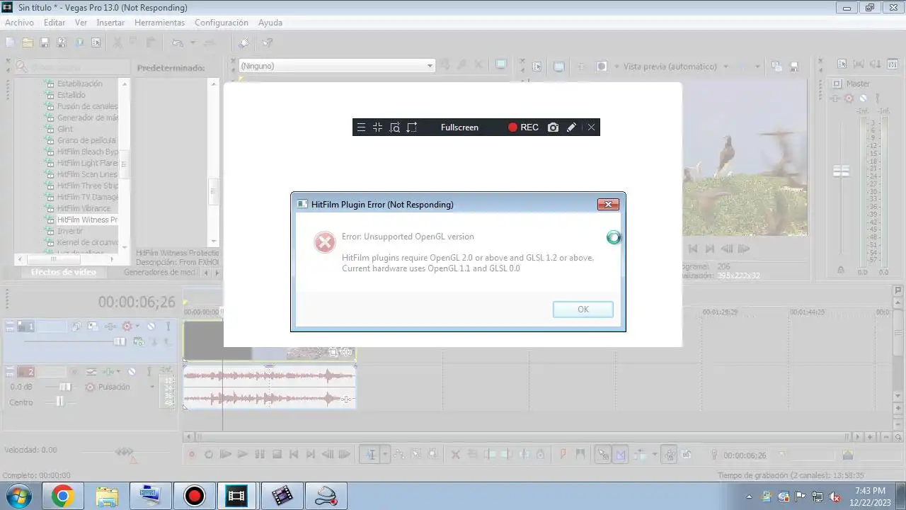Click Play in the timeline transport bar

(243, 455)
